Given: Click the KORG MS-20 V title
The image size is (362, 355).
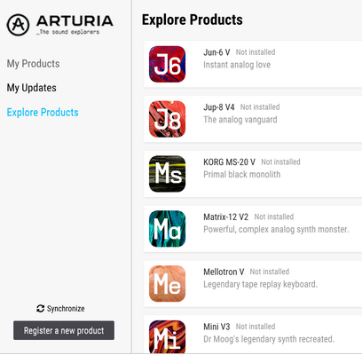Looking at the screenshot, I should click(x=229, y=162).
